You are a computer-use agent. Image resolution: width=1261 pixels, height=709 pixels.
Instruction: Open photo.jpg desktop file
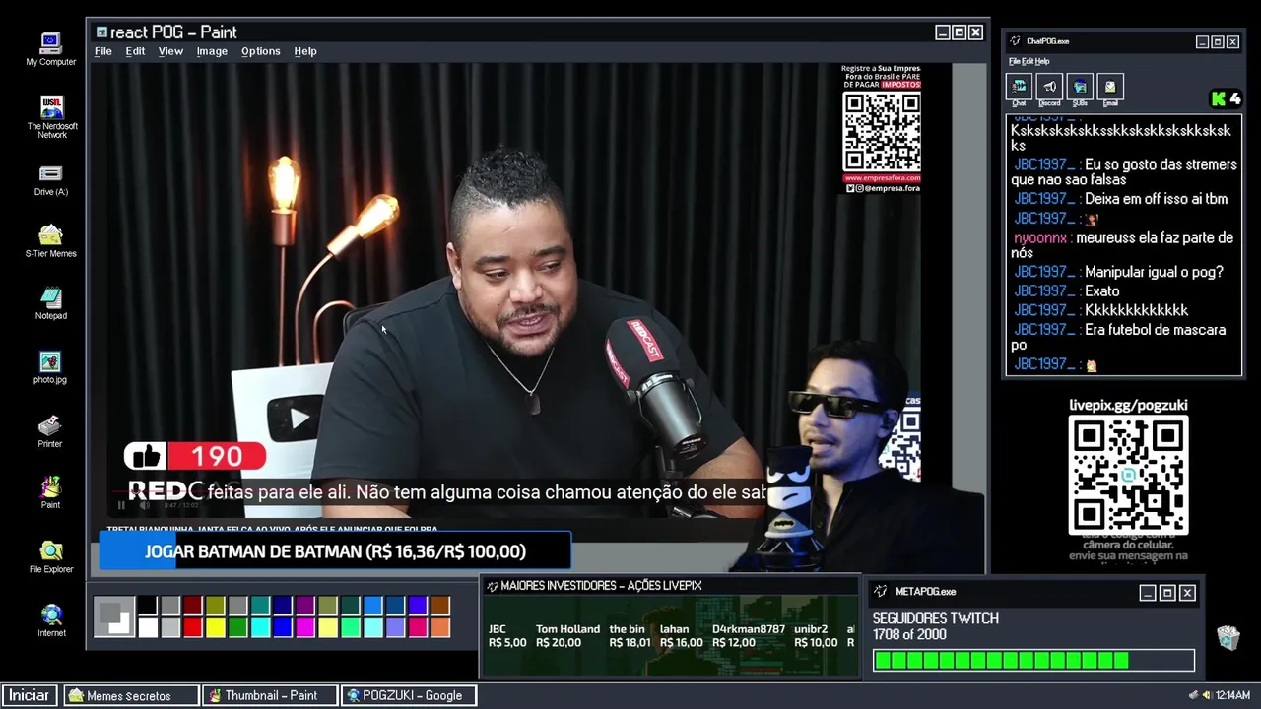coord(50,367)
